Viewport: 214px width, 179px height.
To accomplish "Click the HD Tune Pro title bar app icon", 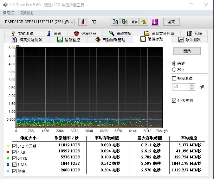I will 5,5.
